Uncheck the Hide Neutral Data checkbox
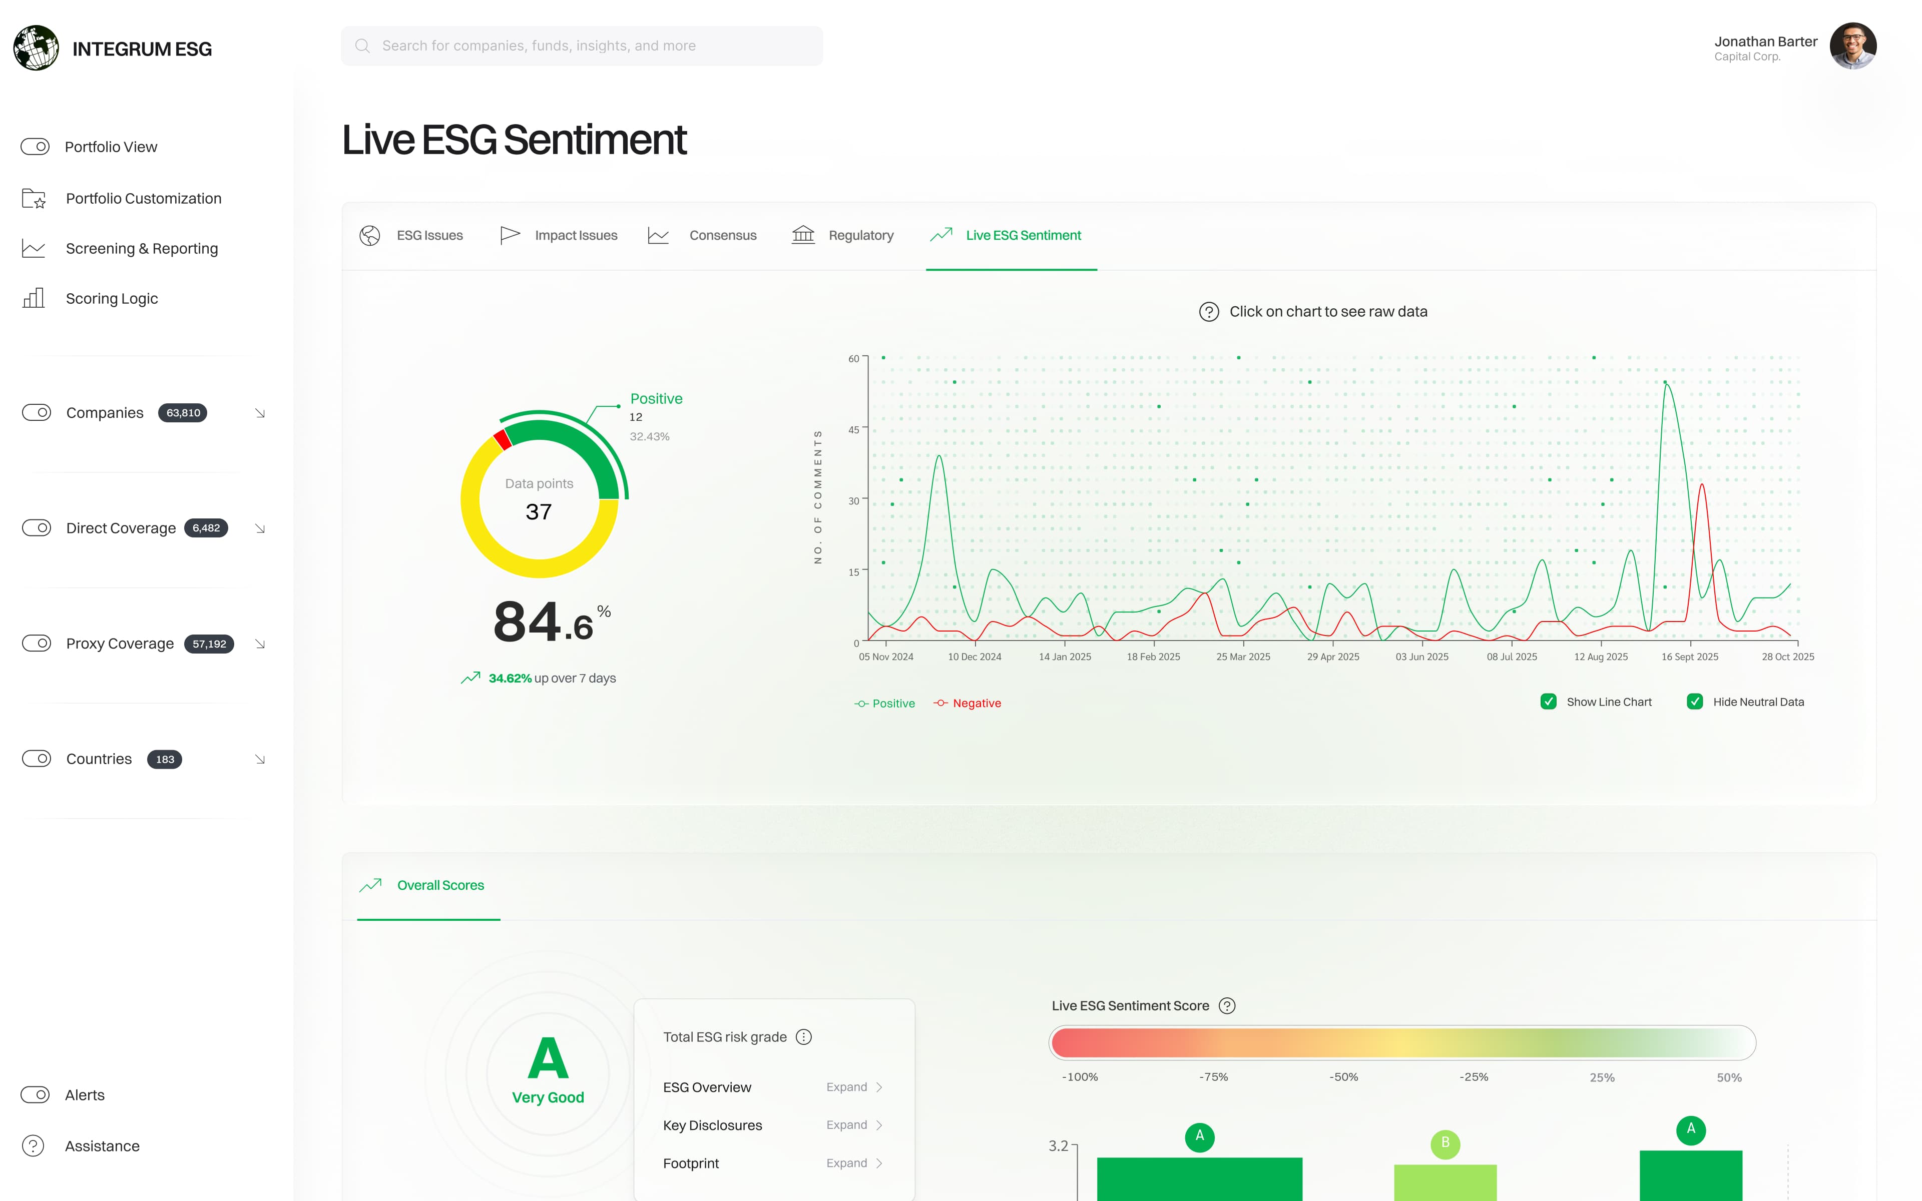 click(1694, 702)
